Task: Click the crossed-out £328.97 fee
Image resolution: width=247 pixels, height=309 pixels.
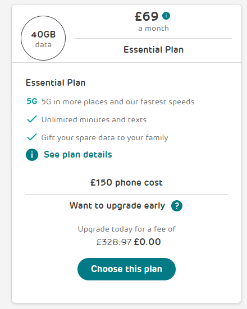Action: click(x=114, y=242)
